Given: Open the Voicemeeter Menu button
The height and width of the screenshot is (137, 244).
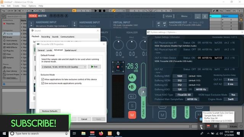Looking at the screenshot, I should (184, 16).
